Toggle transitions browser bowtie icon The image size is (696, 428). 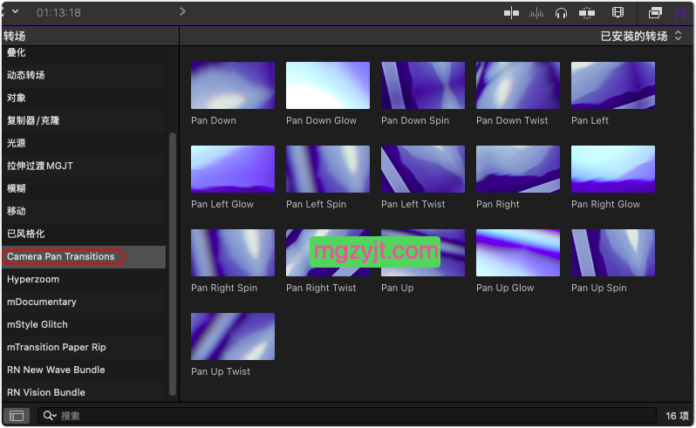click(680, 13)
